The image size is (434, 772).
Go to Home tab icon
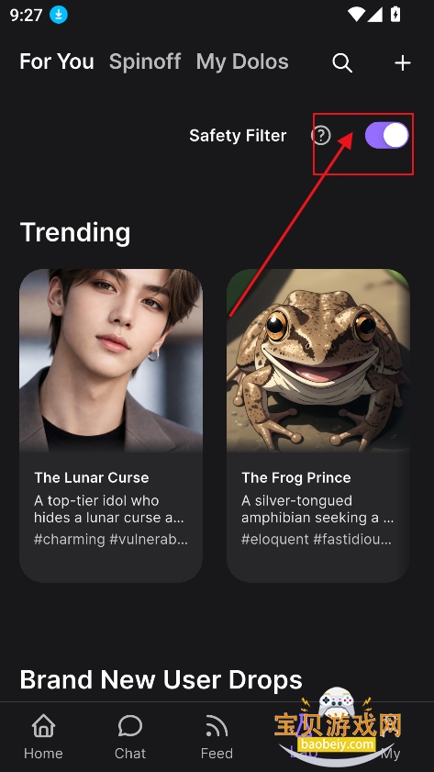click(x=43, y=726)
